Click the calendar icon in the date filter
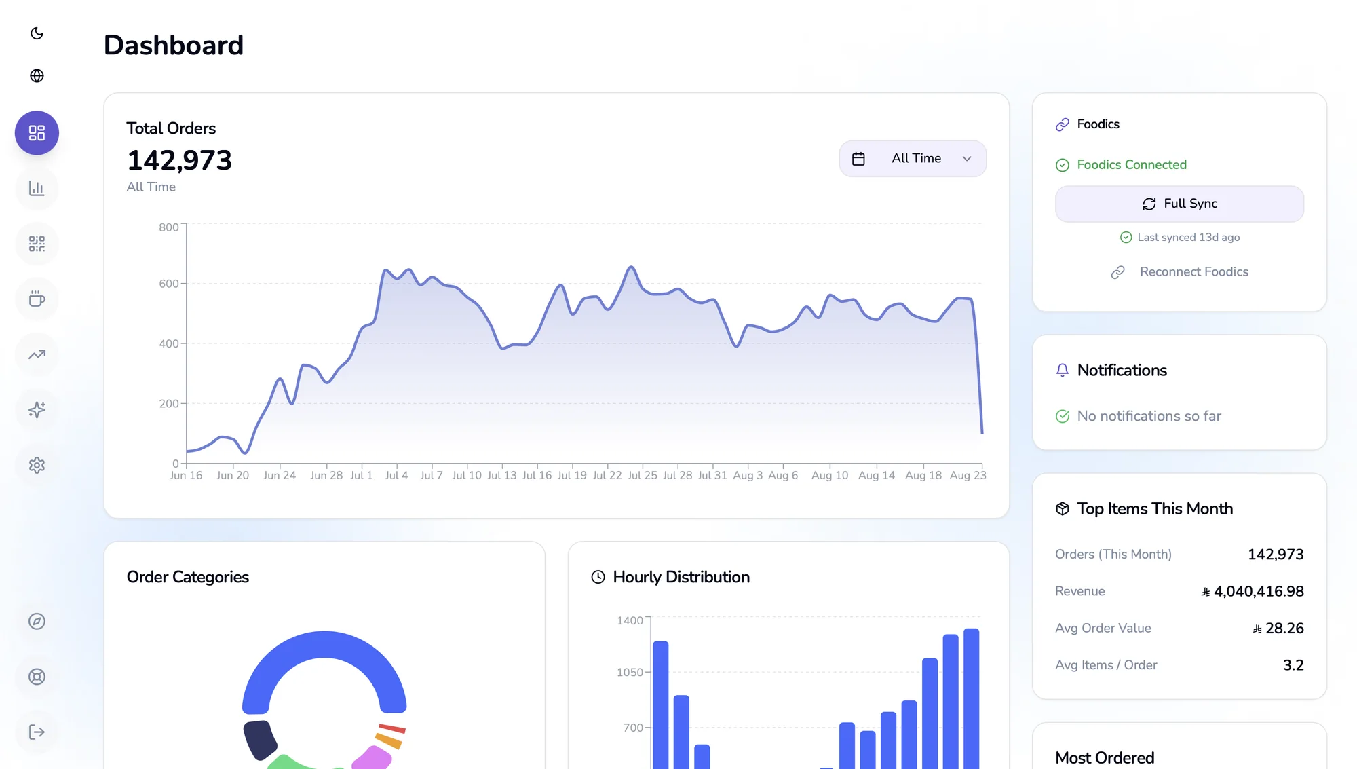 coord(858,159)
